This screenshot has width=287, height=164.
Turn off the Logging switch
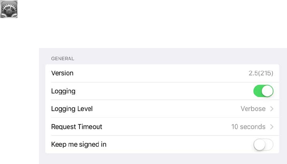point(263,91)
